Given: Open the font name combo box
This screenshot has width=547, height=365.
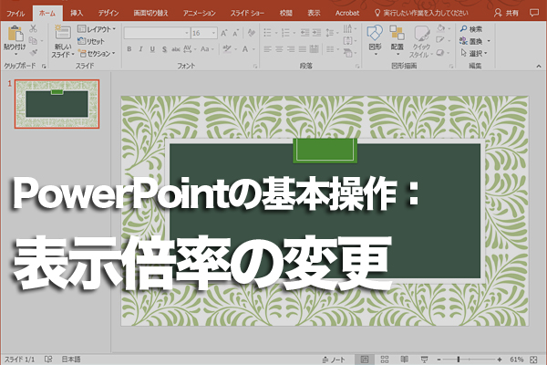Looking at the screenshot, I should coord(157,33).
